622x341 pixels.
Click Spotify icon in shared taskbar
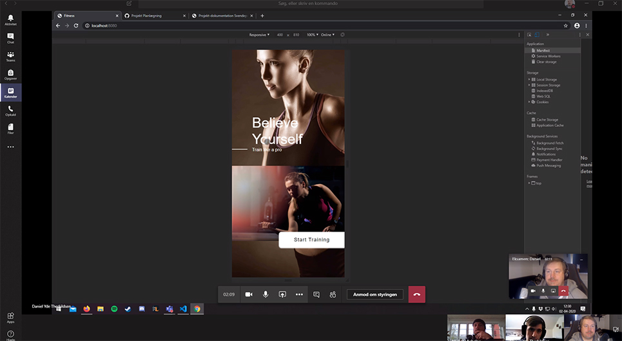[114, 309]
